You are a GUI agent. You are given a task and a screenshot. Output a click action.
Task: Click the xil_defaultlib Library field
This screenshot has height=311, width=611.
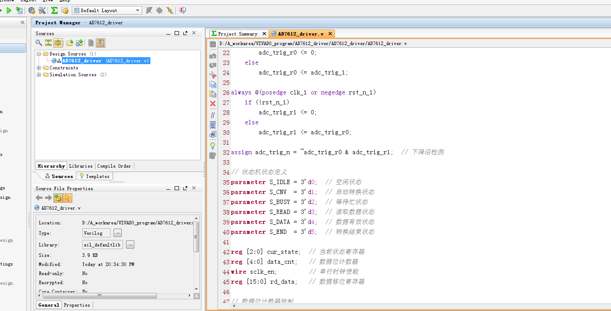coord(103,245)
